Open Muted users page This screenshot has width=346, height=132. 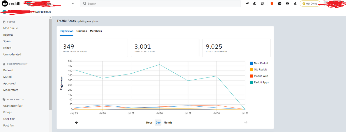click(7, 77)
